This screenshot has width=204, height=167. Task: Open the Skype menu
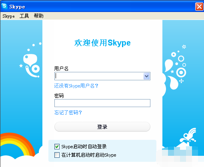coord(8,16)
